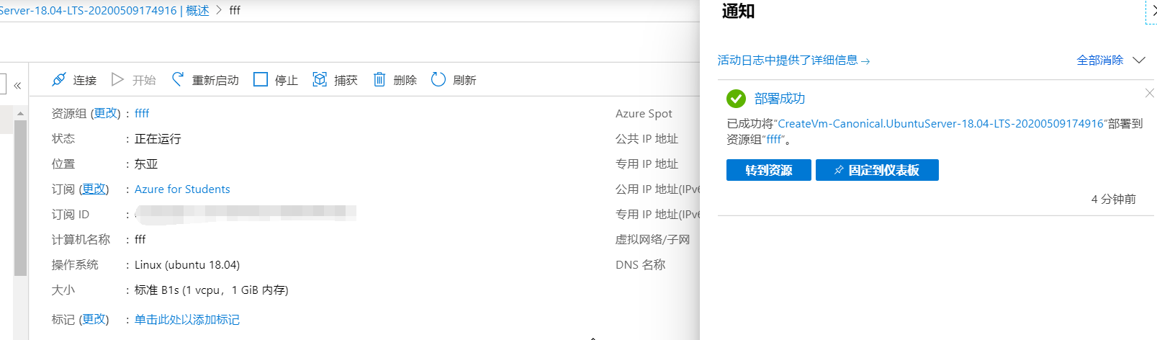Click the 通知 panel heading
Viewport: 1157px width, 340px height.
738,11
